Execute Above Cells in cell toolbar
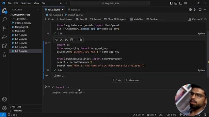 tap(61, 40)
